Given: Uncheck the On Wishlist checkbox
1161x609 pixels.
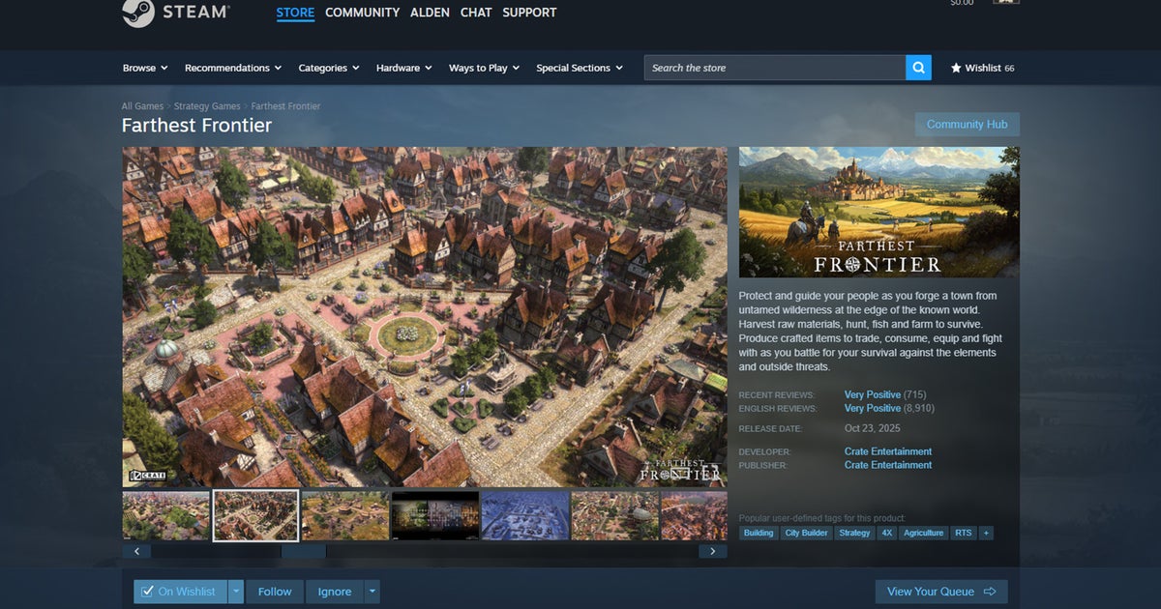Looking at the screenshot, I should point(147,591).
